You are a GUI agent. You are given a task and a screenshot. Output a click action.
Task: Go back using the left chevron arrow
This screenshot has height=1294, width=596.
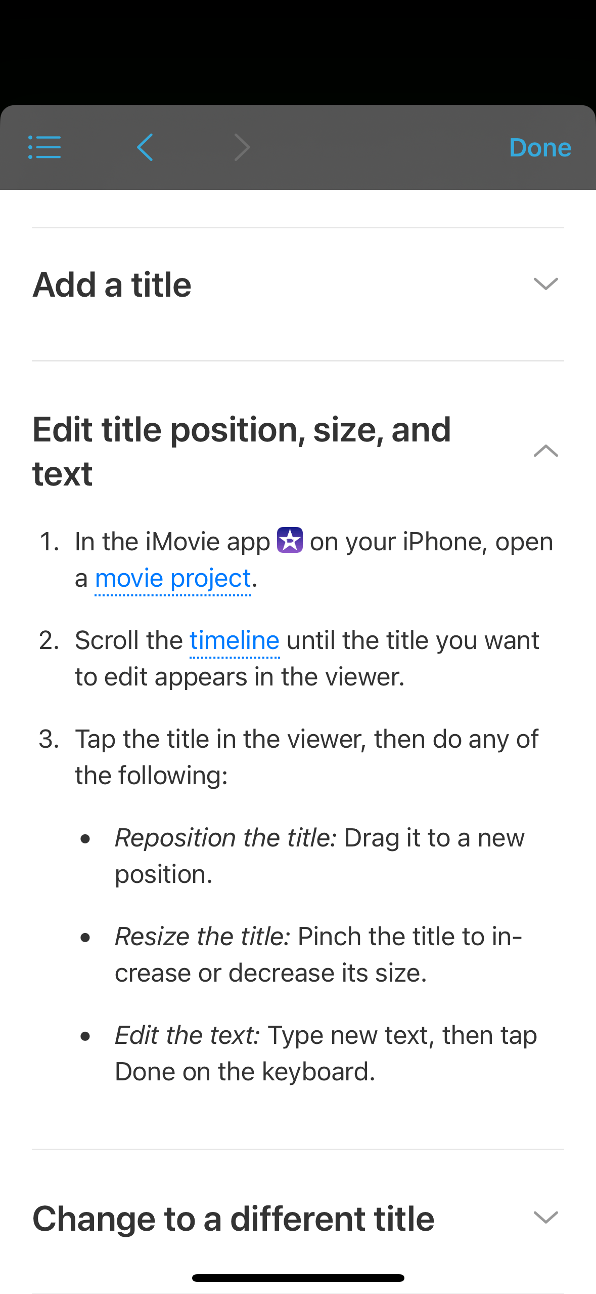click(144, 147)
